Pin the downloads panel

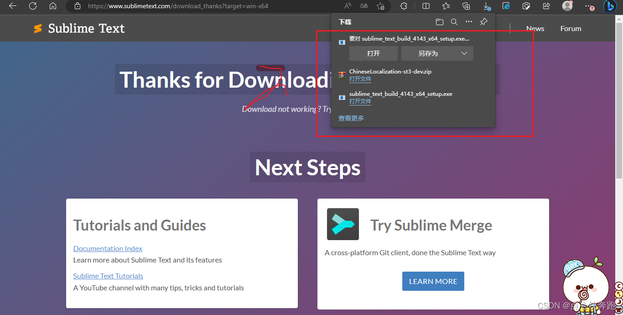pyautogui.click(x=483, y=22)
